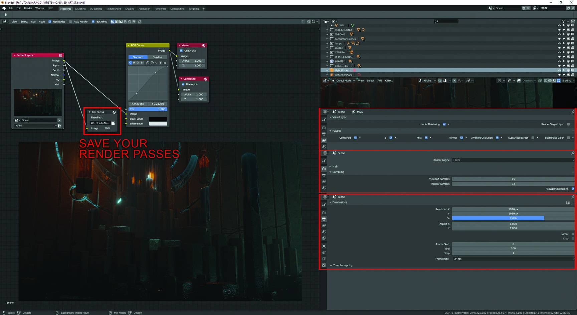Open the Render Engine dropdown

click(513, 160)
